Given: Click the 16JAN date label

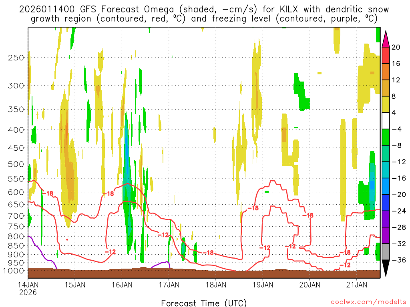Looking at the screenshot, I should pos(122,285).
